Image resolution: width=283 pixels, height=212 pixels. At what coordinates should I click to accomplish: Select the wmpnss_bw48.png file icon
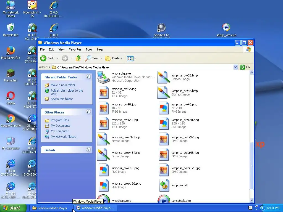click(x=164, y=108)
